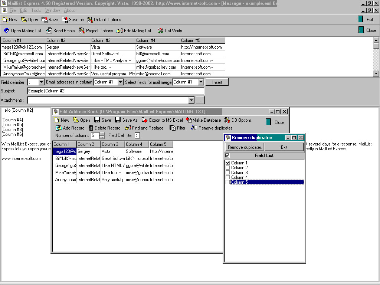Image resolution: width=380 pixels, height=285 pixels.
Task: Open the Edit menu
Action: 23,10
